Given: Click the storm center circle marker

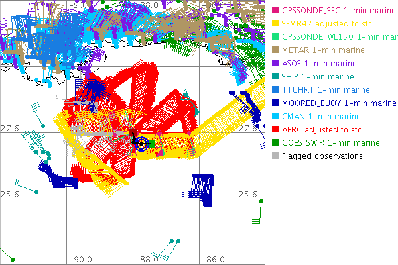Looking at the screenshot, I should 141,142.
